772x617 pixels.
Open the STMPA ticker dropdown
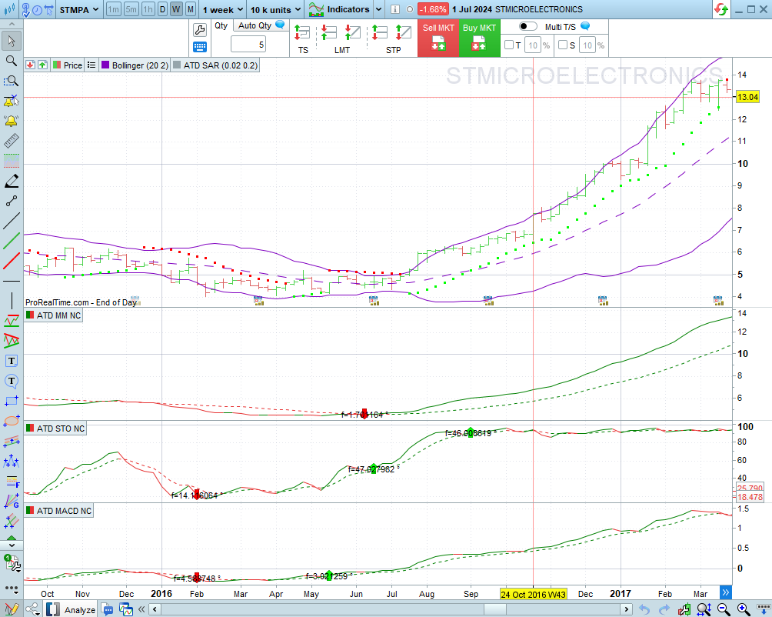[78, 9]
